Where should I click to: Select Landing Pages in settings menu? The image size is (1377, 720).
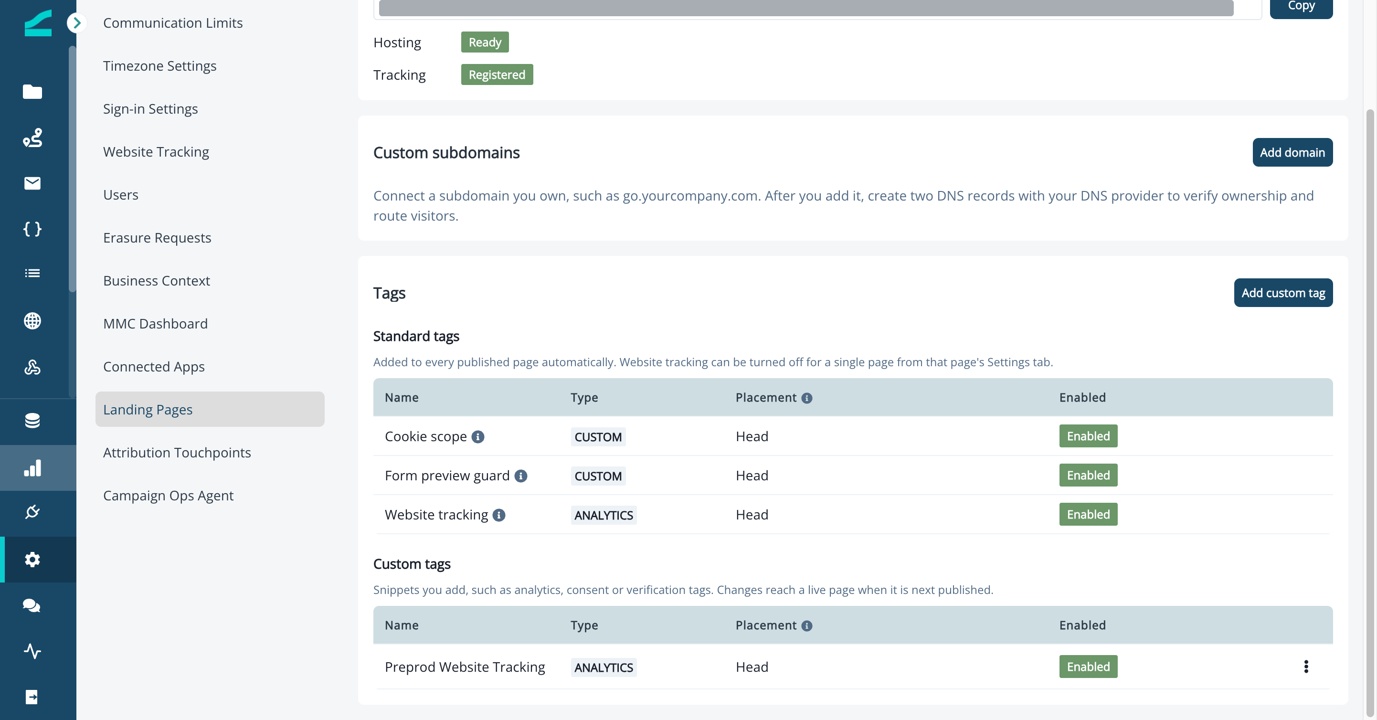click(210, 410)
